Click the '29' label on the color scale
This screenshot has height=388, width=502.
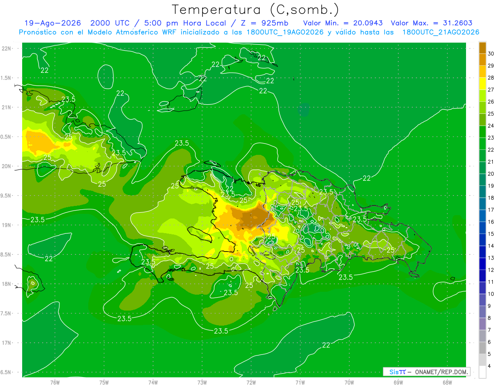click(x=491, y=66)
